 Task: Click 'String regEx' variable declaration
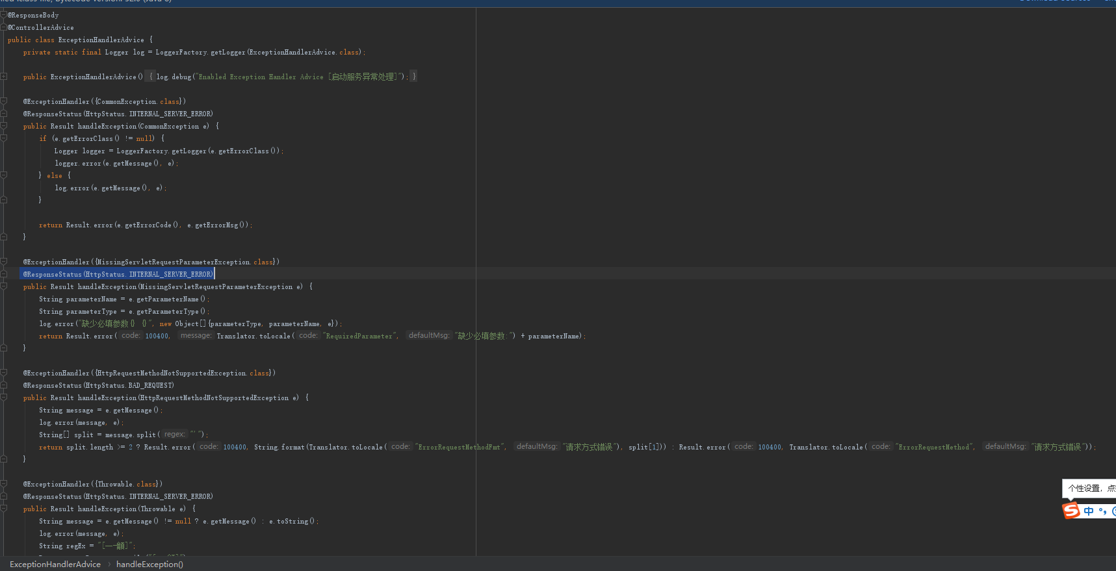click(86, 546)
